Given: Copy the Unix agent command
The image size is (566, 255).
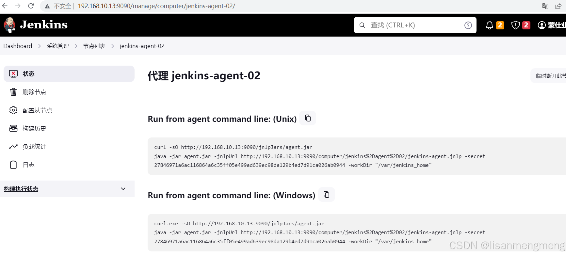Looking at the screenshot, I should (x=308, y=118).
